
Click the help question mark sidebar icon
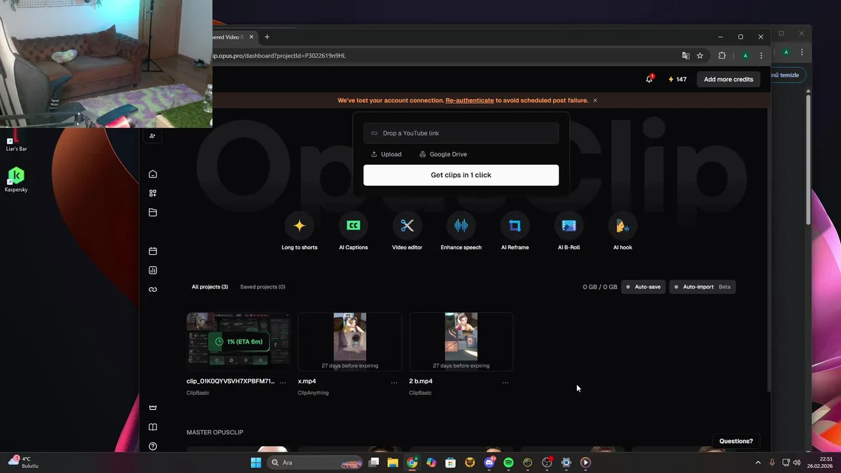click(x=153, y=447)
